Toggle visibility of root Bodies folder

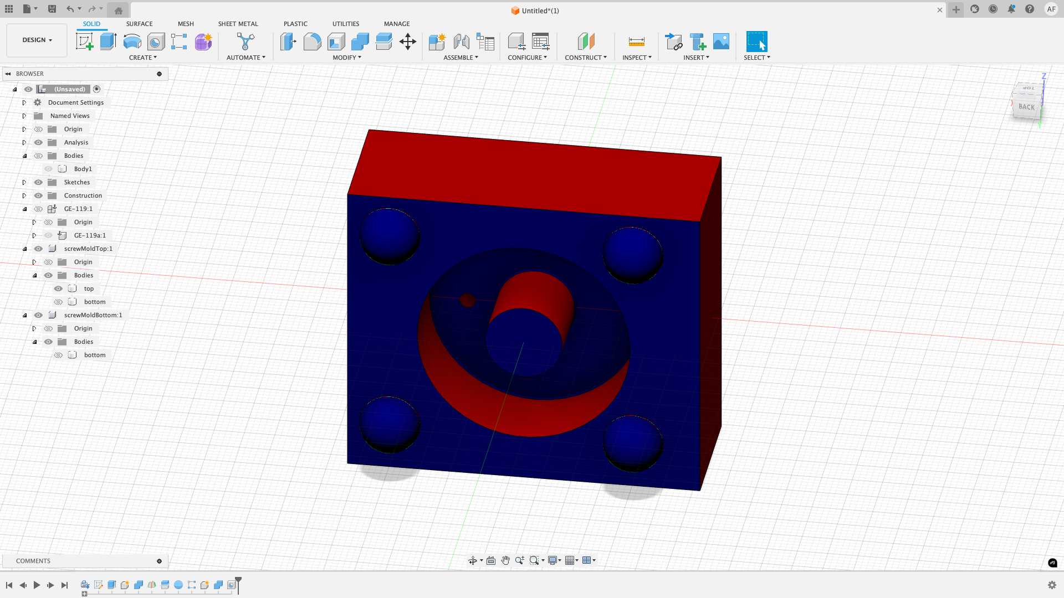click(x=38, y=156)
